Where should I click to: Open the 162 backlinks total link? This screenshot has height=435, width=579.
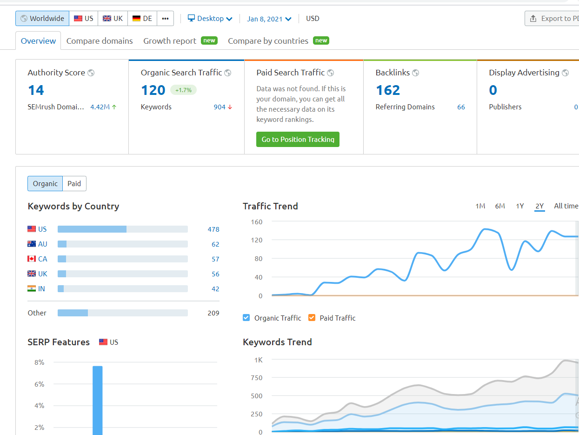coord(388,90)
